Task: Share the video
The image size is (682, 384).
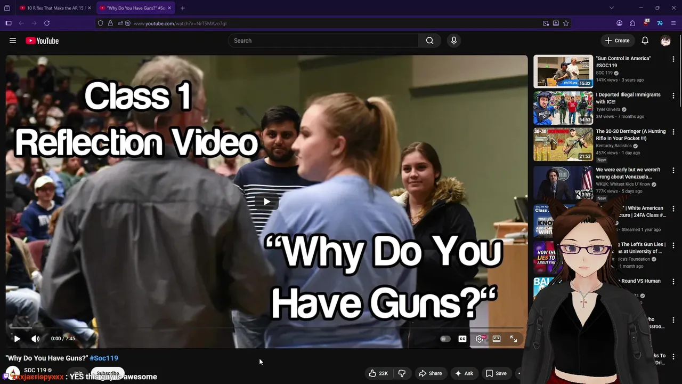Action: click(x=430, y=373)
